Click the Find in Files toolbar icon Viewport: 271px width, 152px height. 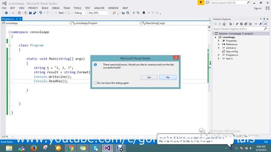pos(114,13)
